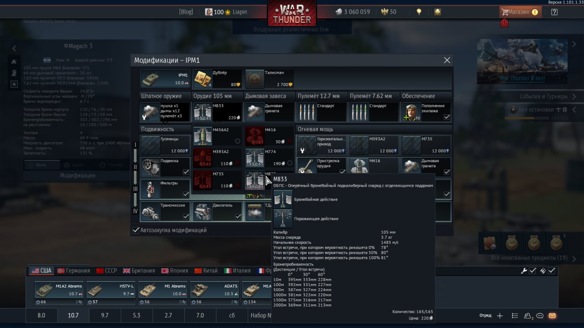This screenshot has height=328, width=584.
Task: Open the Дымовая граната smoke screen slot
Action: pyautogui.click(x=269, y=112)
